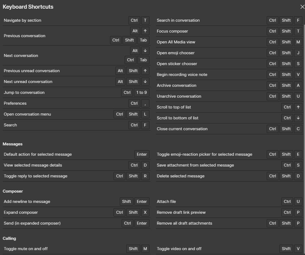The height and width of the screenshot is (255, 305).
Task: Close the Keyboard Shortcuts dialog
Action: (302, 7)
